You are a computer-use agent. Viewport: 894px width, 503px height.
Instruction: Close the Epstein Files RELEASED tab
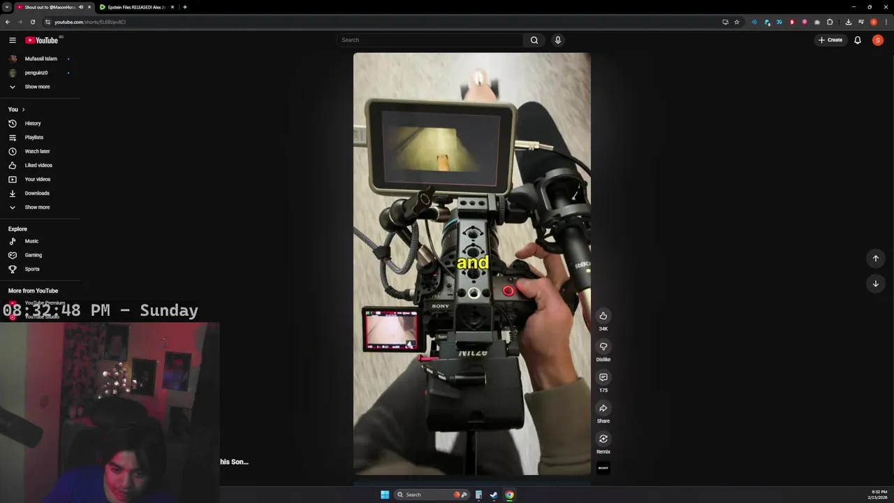pyautogui.click(x=173, y=7)
